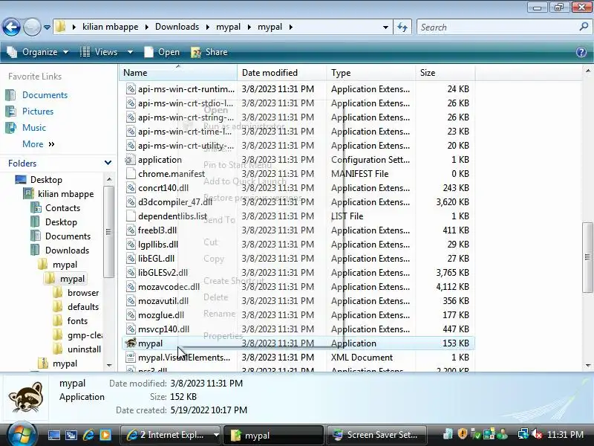Click Show Desktop quick launch icon

[x=53, y=435]
